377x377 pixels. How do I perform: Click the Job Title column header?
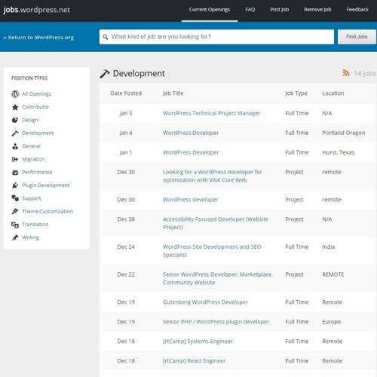(173, 93)
